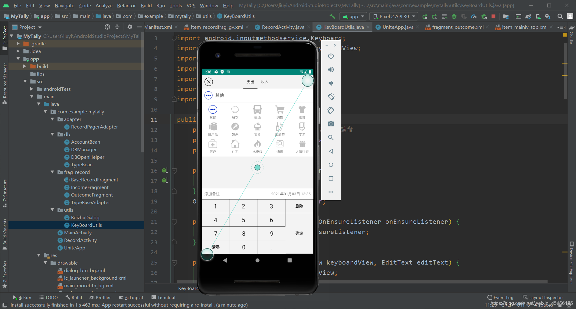576x309 pixels.
Task: Collapse the frag_record package
Action: (x=52, y=172)
